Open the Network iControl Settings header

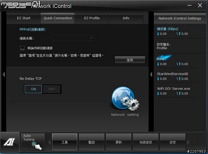pyautogui.click(x=180, y=18)
